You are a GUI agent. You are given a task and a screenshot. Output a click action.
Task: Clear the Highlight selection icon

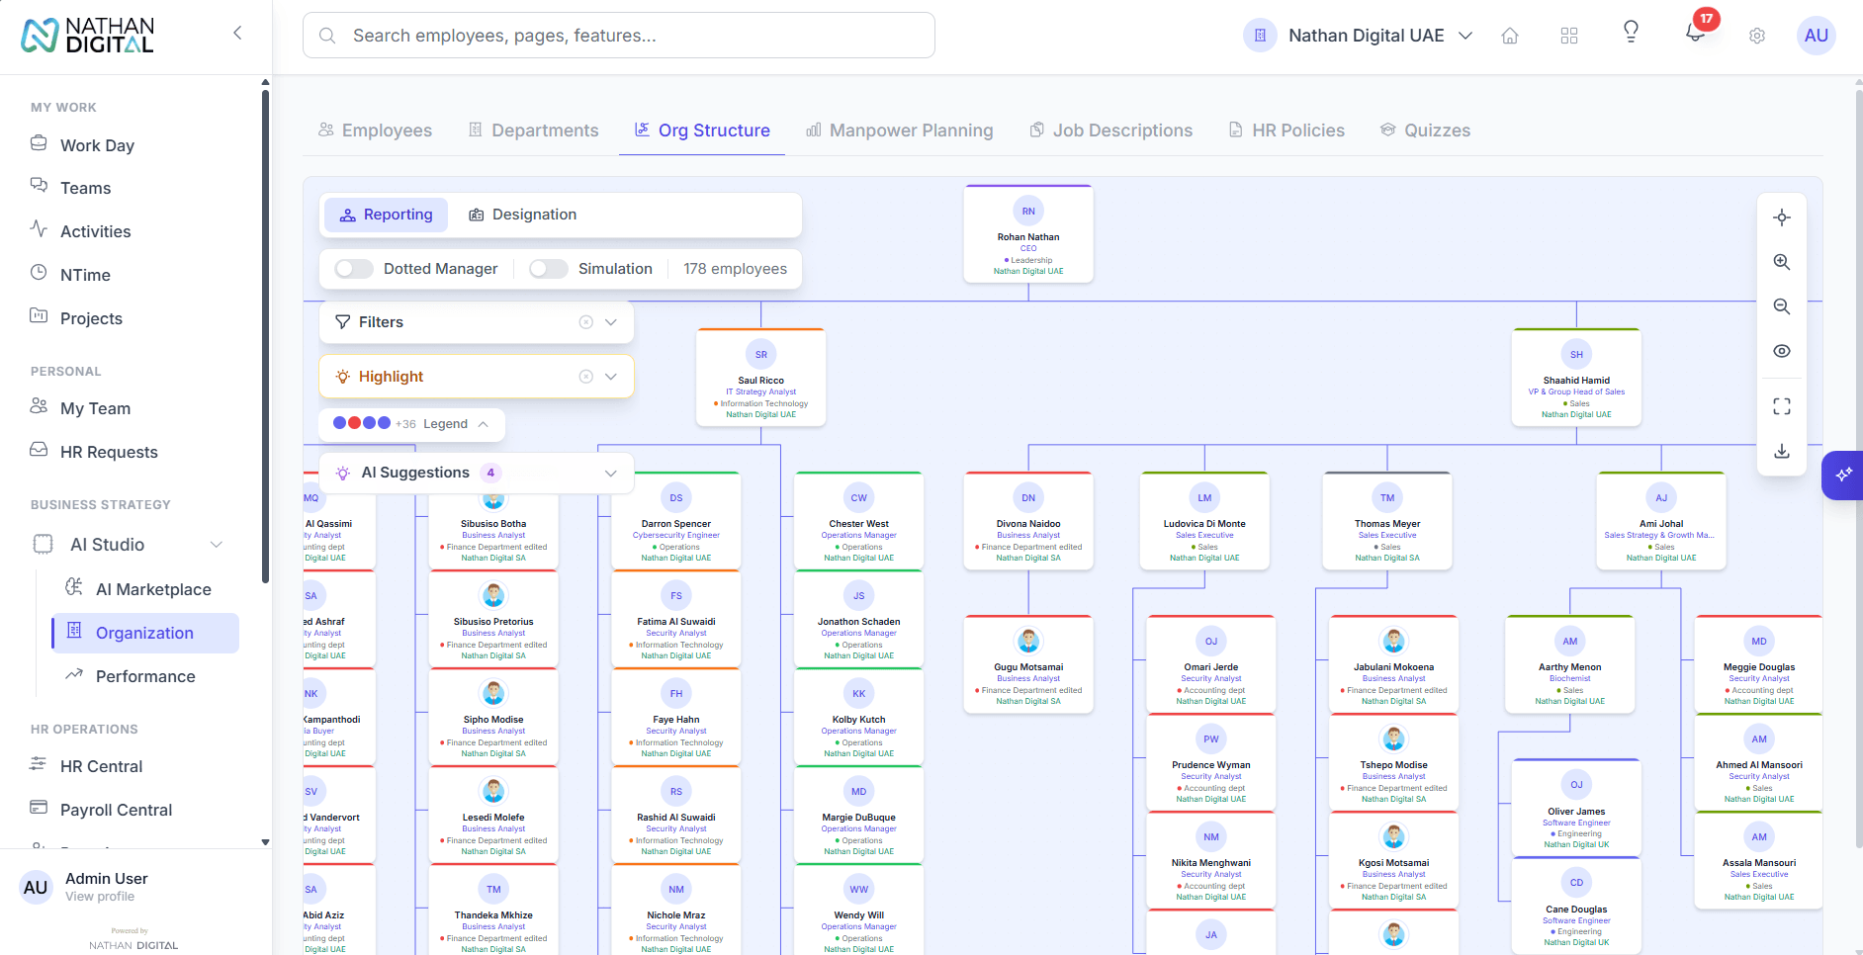[x=585, y=377]
